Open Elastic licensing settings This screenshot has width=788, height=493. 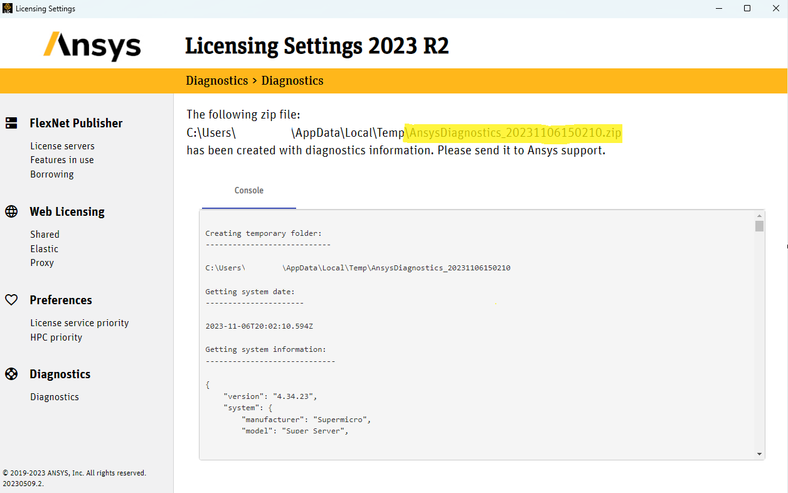point(44,249)
